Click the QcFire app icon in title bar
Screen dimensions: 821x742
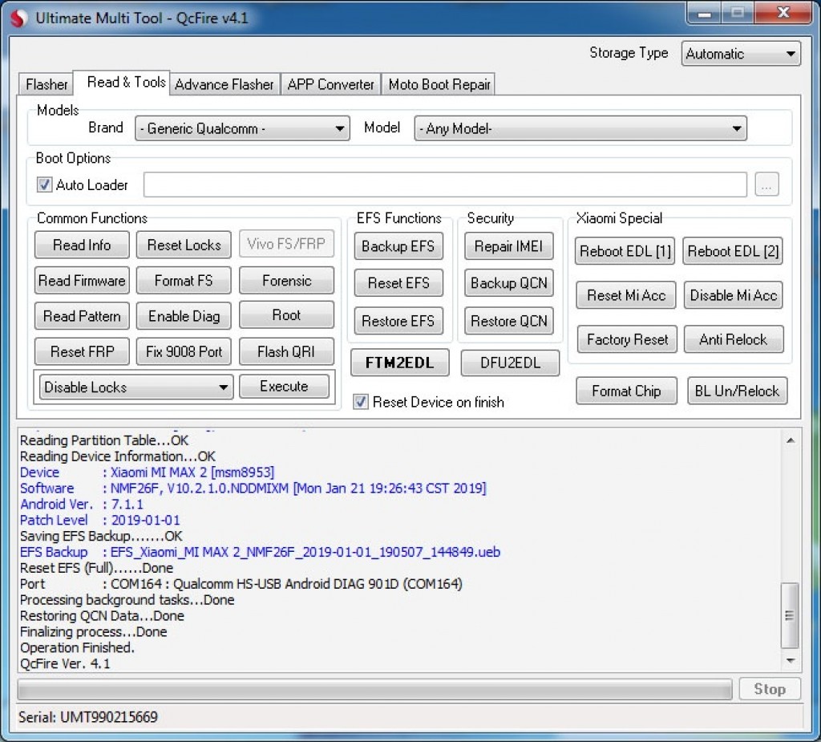click(18, 18)
